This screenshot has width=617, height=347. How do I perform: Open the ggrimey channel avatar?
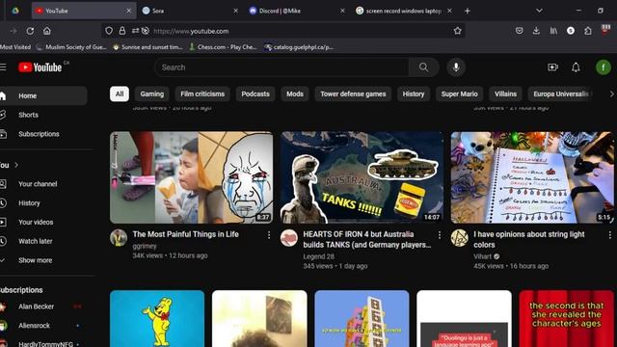pyautogui.click(x=119, y=238)
